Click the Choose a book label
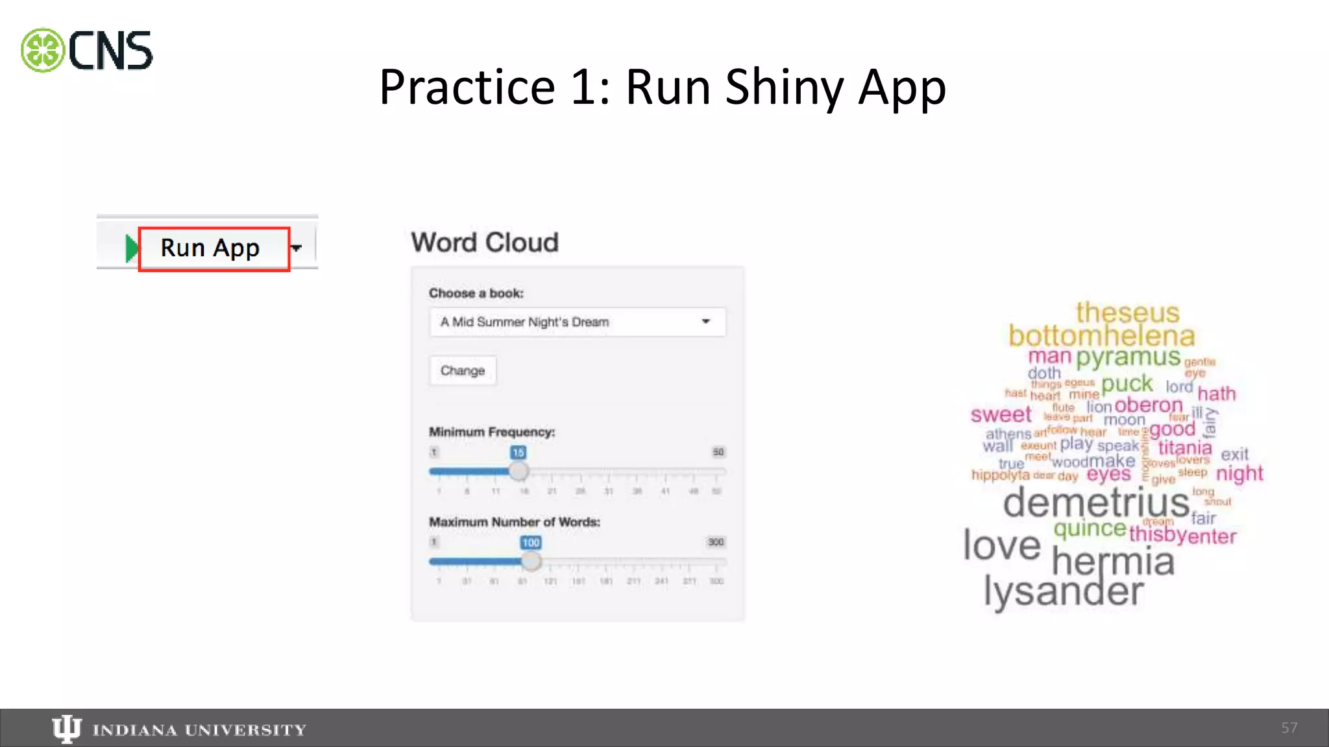This screenshot has width=1329, height=747. (476, 293)
